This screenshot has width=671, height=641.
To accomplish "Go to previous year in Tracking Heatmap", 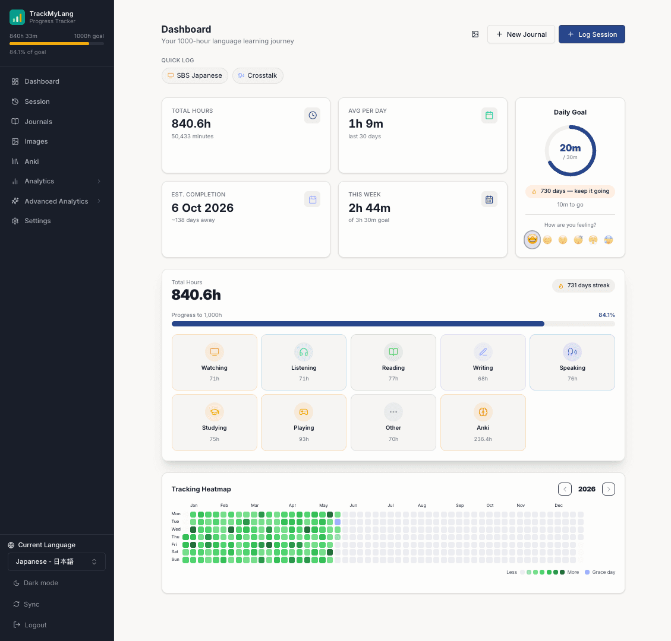I will click(565, 489).
